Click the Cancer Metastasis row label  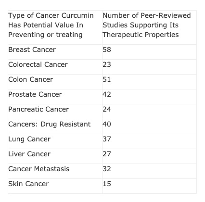[x=39, y=169]
